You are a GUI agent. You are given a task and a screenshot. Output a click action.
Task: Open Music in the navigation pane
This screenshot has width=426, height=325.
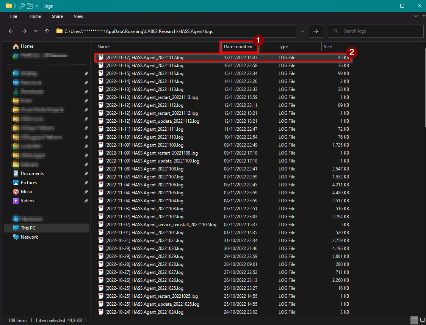pyautogui.click(x=27, y=191)
